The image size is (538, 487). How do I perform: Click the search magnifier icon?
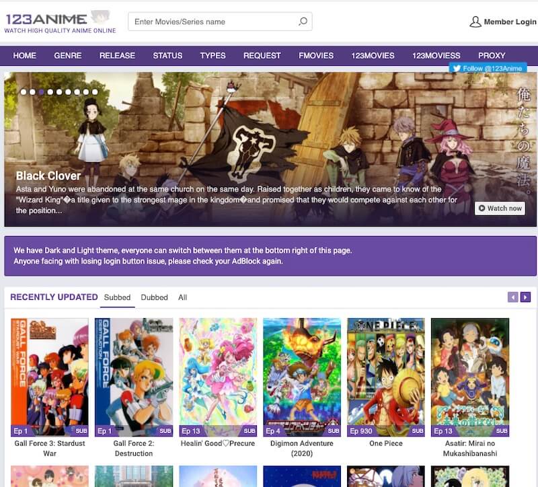[303, 22]
